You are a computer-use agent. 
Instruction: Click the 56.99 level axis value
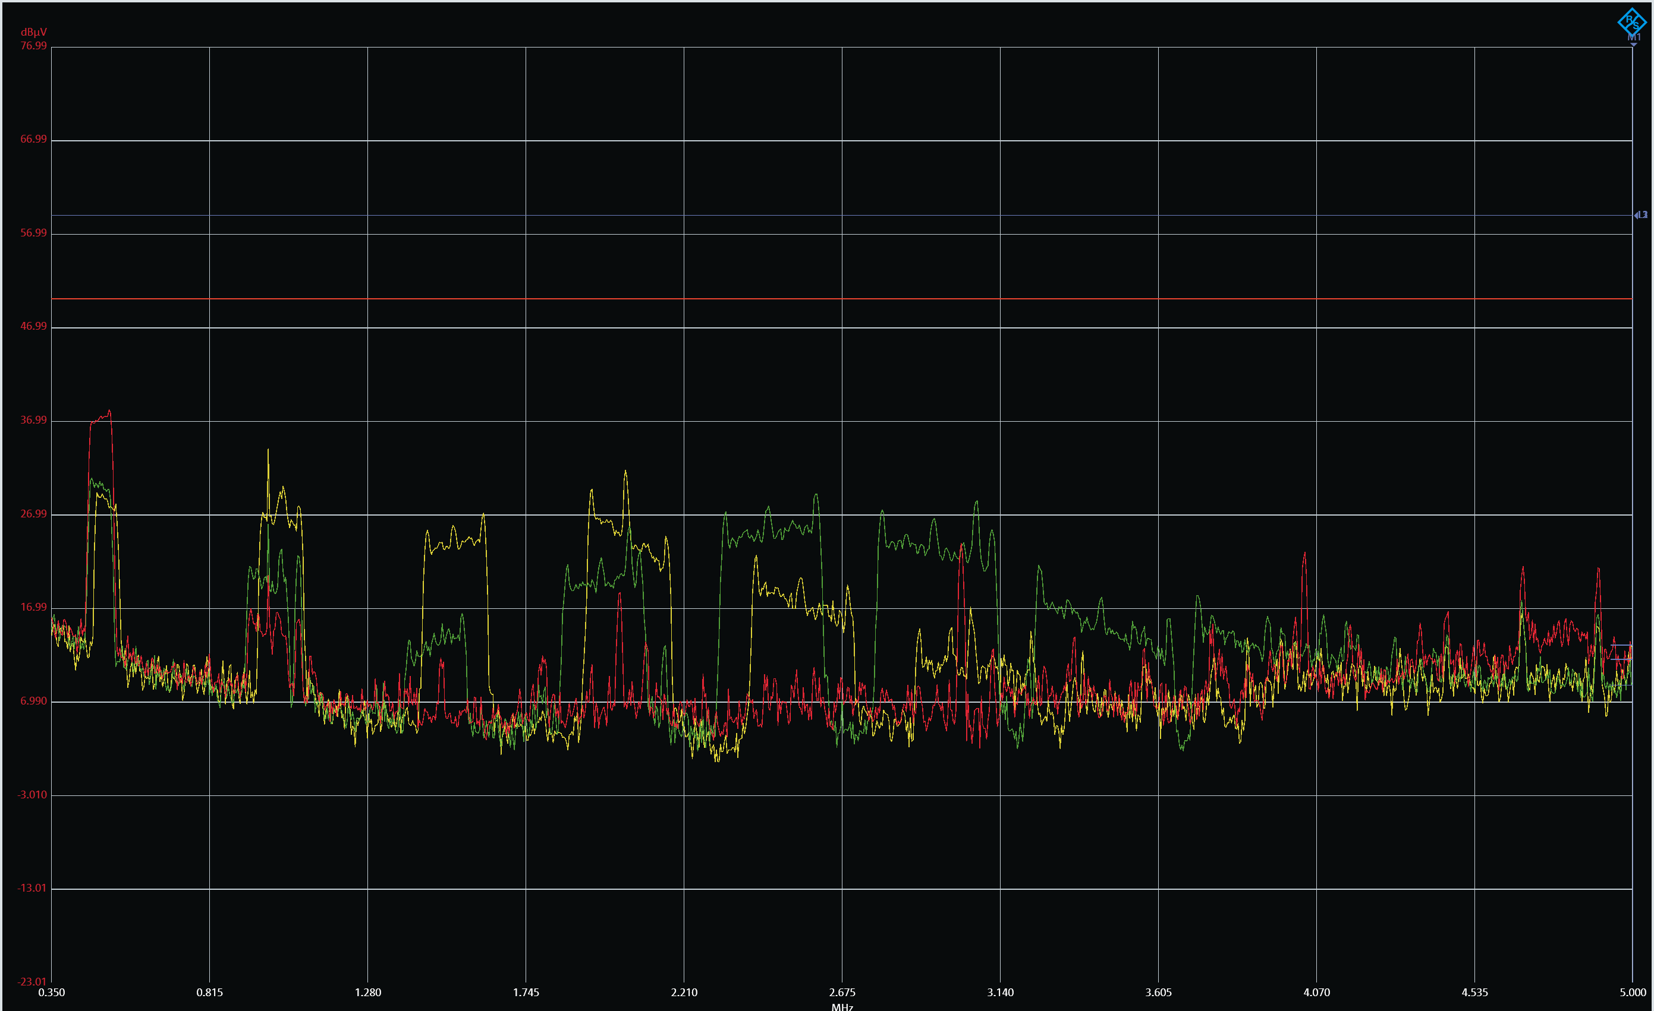[33, 233]
